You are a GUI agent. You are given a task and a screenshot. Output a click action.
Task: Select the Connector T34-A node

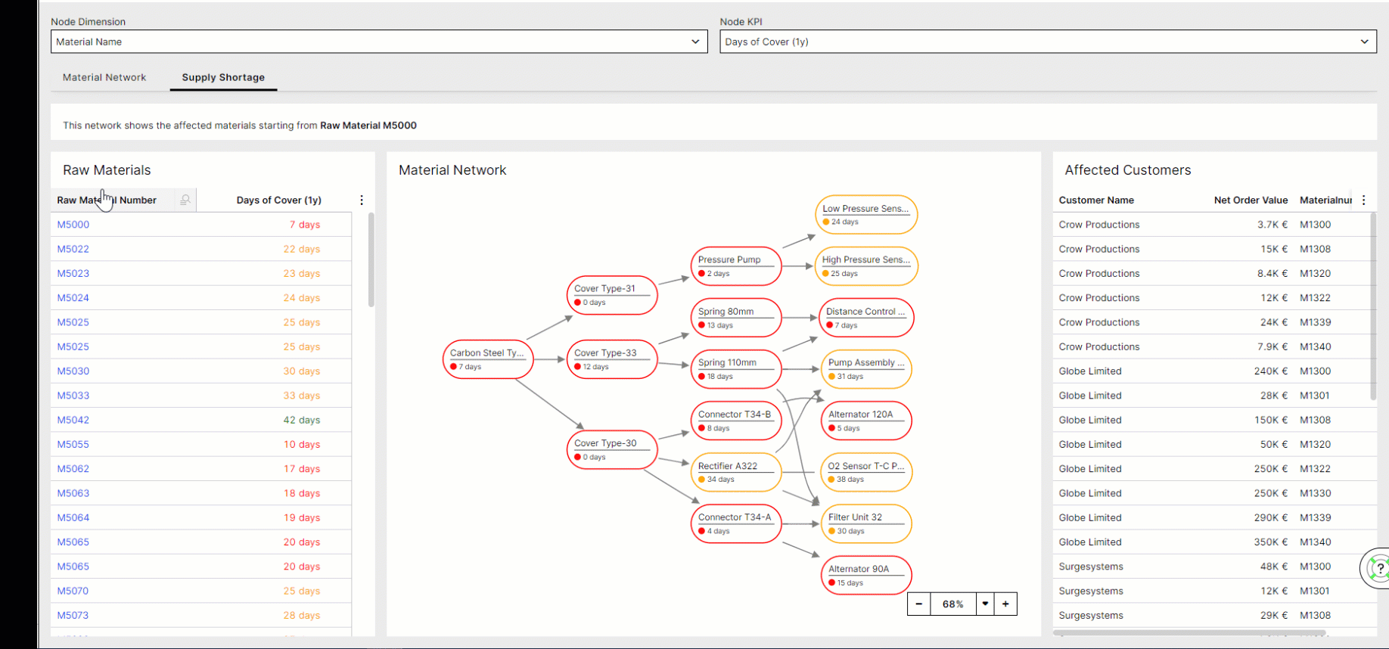click(736, 523)
